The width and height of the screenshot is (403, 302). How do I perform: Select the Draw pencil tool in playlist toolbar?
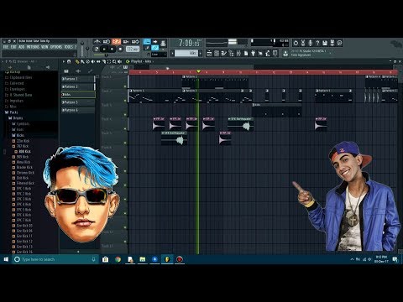[77, 61]
